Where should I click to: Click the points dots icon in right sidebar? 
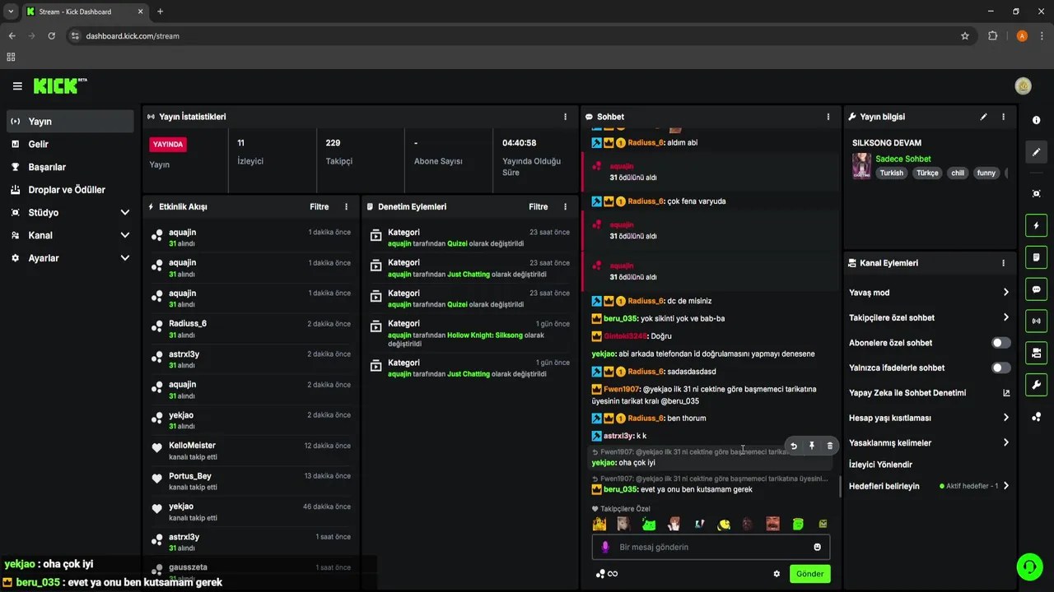coord(1036,417)
